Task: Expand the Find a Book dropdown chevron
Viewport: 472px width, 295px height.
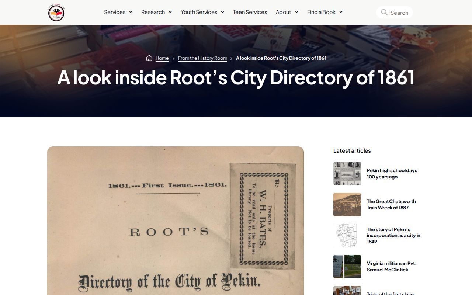Action: 341,12
